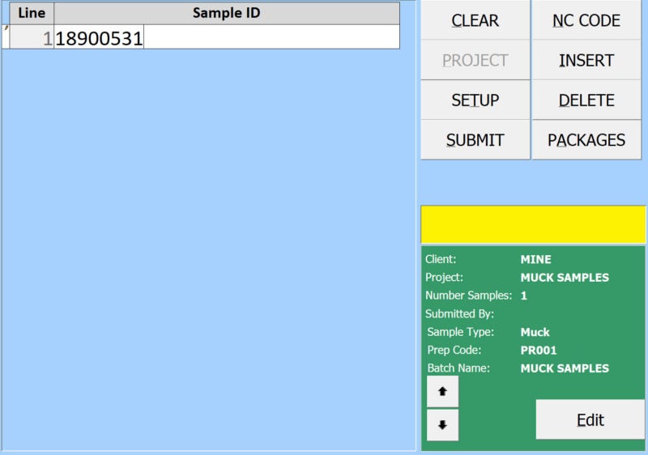Click the yellow status bar
The width and height of the screenshot is (648, 455).
[533, 224]
